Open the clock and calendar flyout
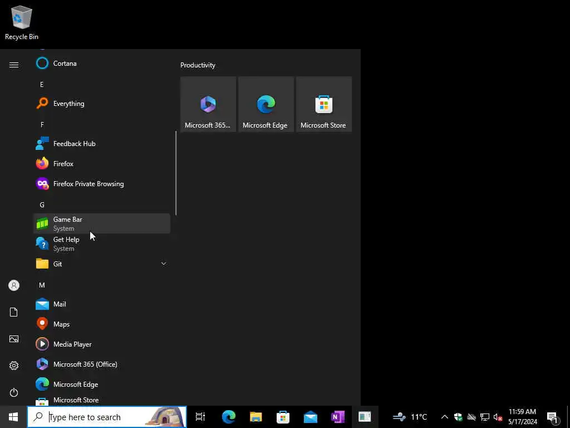This screenshot has width=570, height=428. (522, 417)
